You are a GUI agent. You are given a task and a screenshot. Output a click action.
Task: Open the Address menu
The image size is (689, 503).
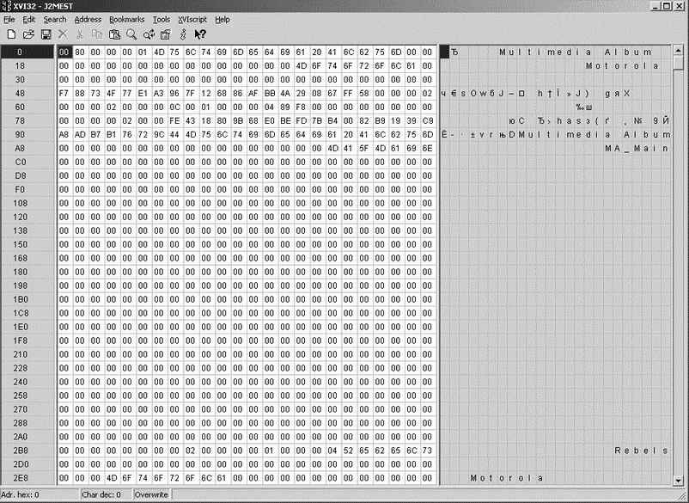pyautogui.click(x=88, y=19)
